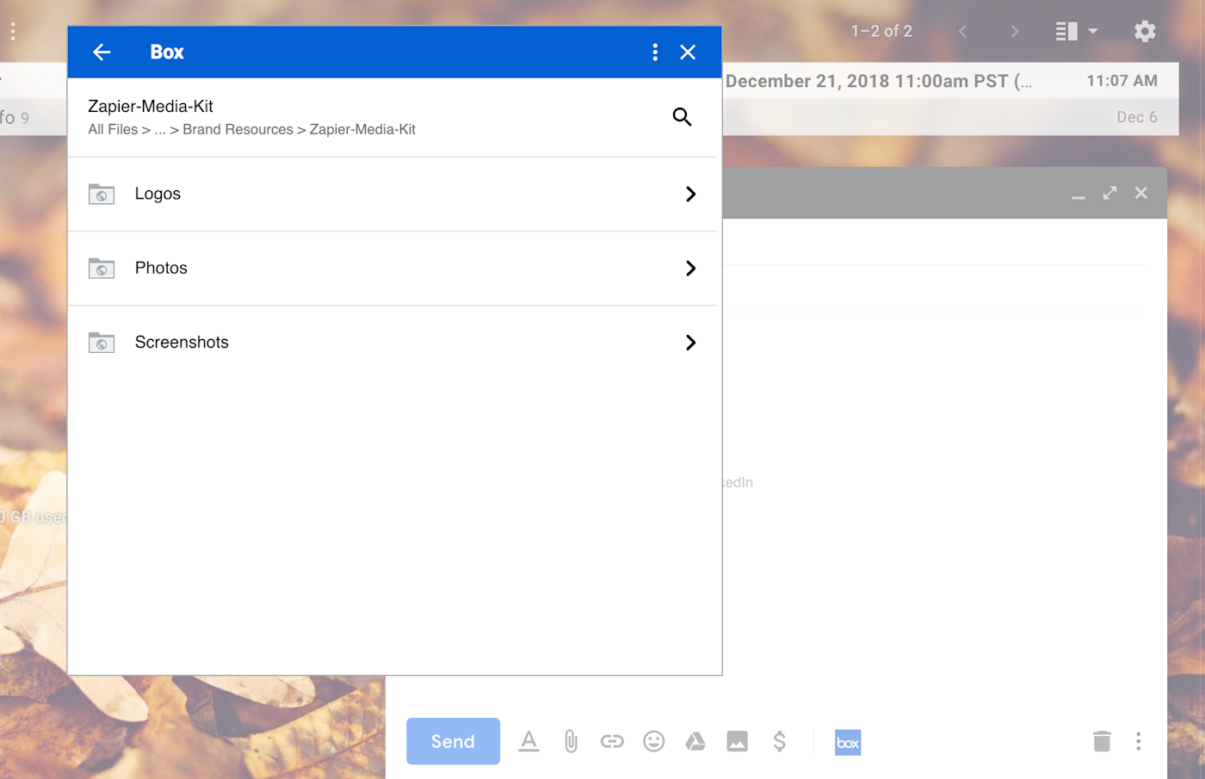Screen dimensions: 1205x779
Task: Search files in Zapier-Media-Kit folder
Action: tap(682, 117)
